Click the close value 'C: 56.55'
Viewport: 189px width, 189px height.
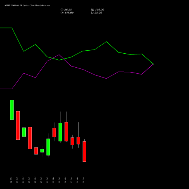pyautogui.click(x=66, y=10)
